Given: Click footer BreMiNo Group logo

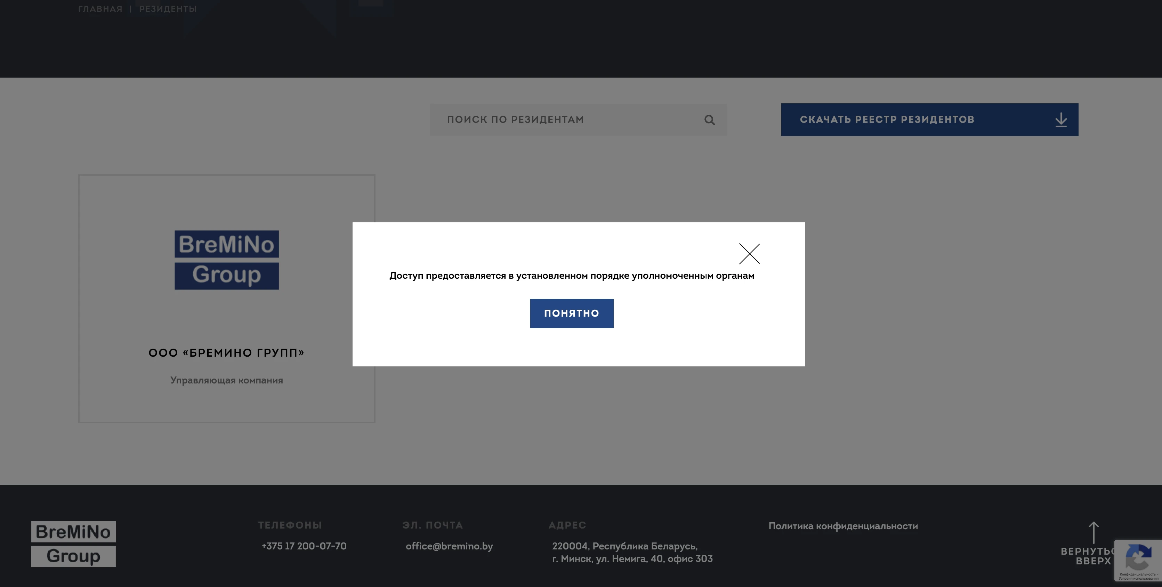Looking at the screenshot, I should [x=73, y=544].
